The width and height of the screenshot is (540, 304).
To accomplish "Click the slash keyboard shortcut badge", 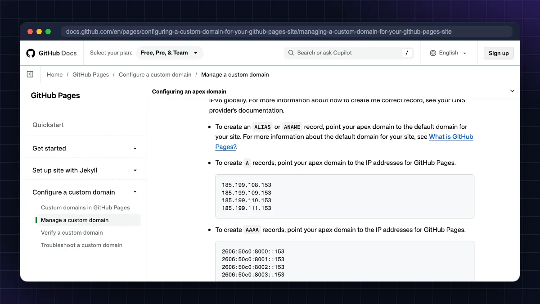I will pos(407,53).
